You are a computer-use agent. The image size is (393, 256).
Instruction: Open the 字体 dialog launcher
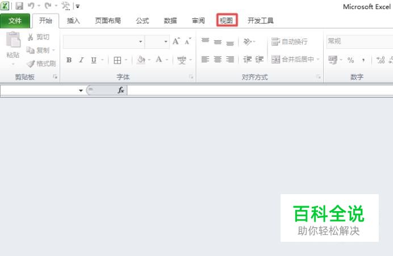pos(191,77)
